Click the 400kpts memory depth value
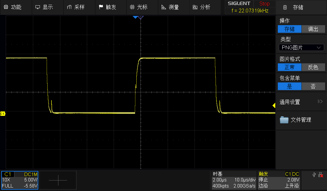This screenshot has width=327, height=191. pos(221,186)
